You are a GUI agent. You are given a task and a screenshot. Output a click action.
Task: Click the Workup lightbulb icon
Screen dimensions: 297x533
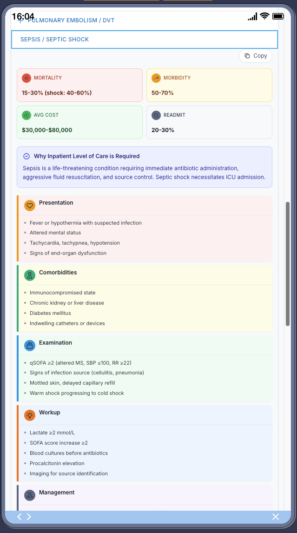pyautogui.click(x=30, y=415)
